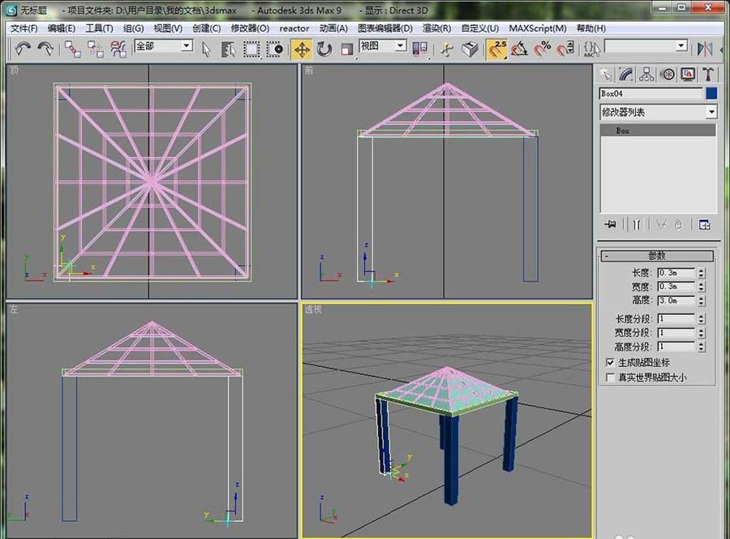Toggle Show End Result icon
Screen dimensions: 730x539
[636, 225]
